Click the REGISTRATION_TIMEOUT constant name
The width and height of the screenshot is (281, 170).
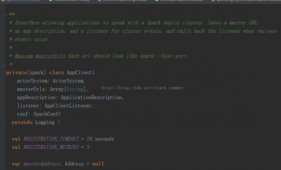pos(51,139)
